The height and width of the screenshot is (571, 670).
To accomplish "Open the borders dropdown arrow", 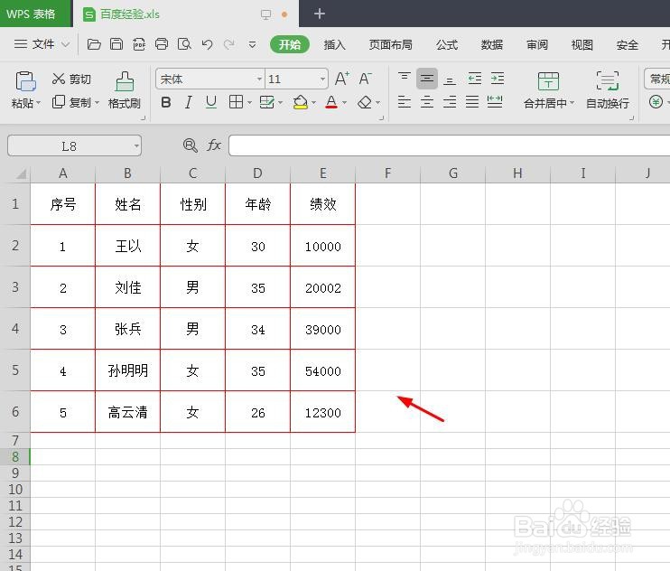I will pyautogui.click(x=249, y=103).
